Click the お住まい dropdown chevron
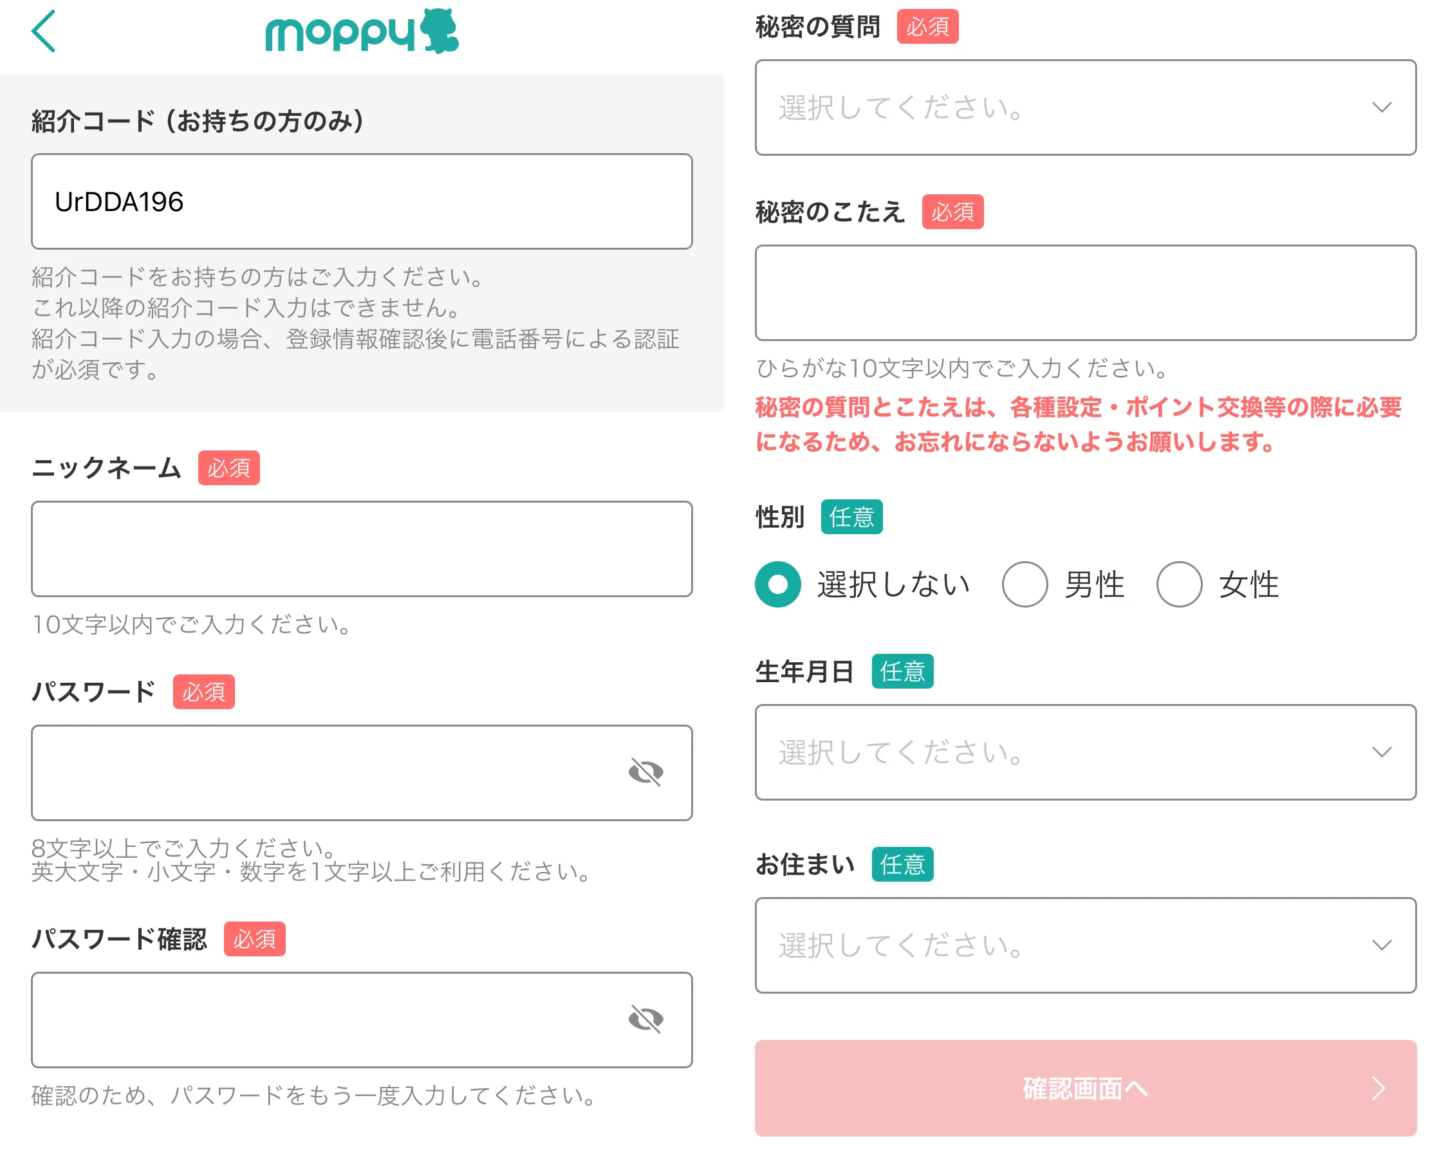Viewport: 1448px width, 1150px height. click(x=1381, y=945)
